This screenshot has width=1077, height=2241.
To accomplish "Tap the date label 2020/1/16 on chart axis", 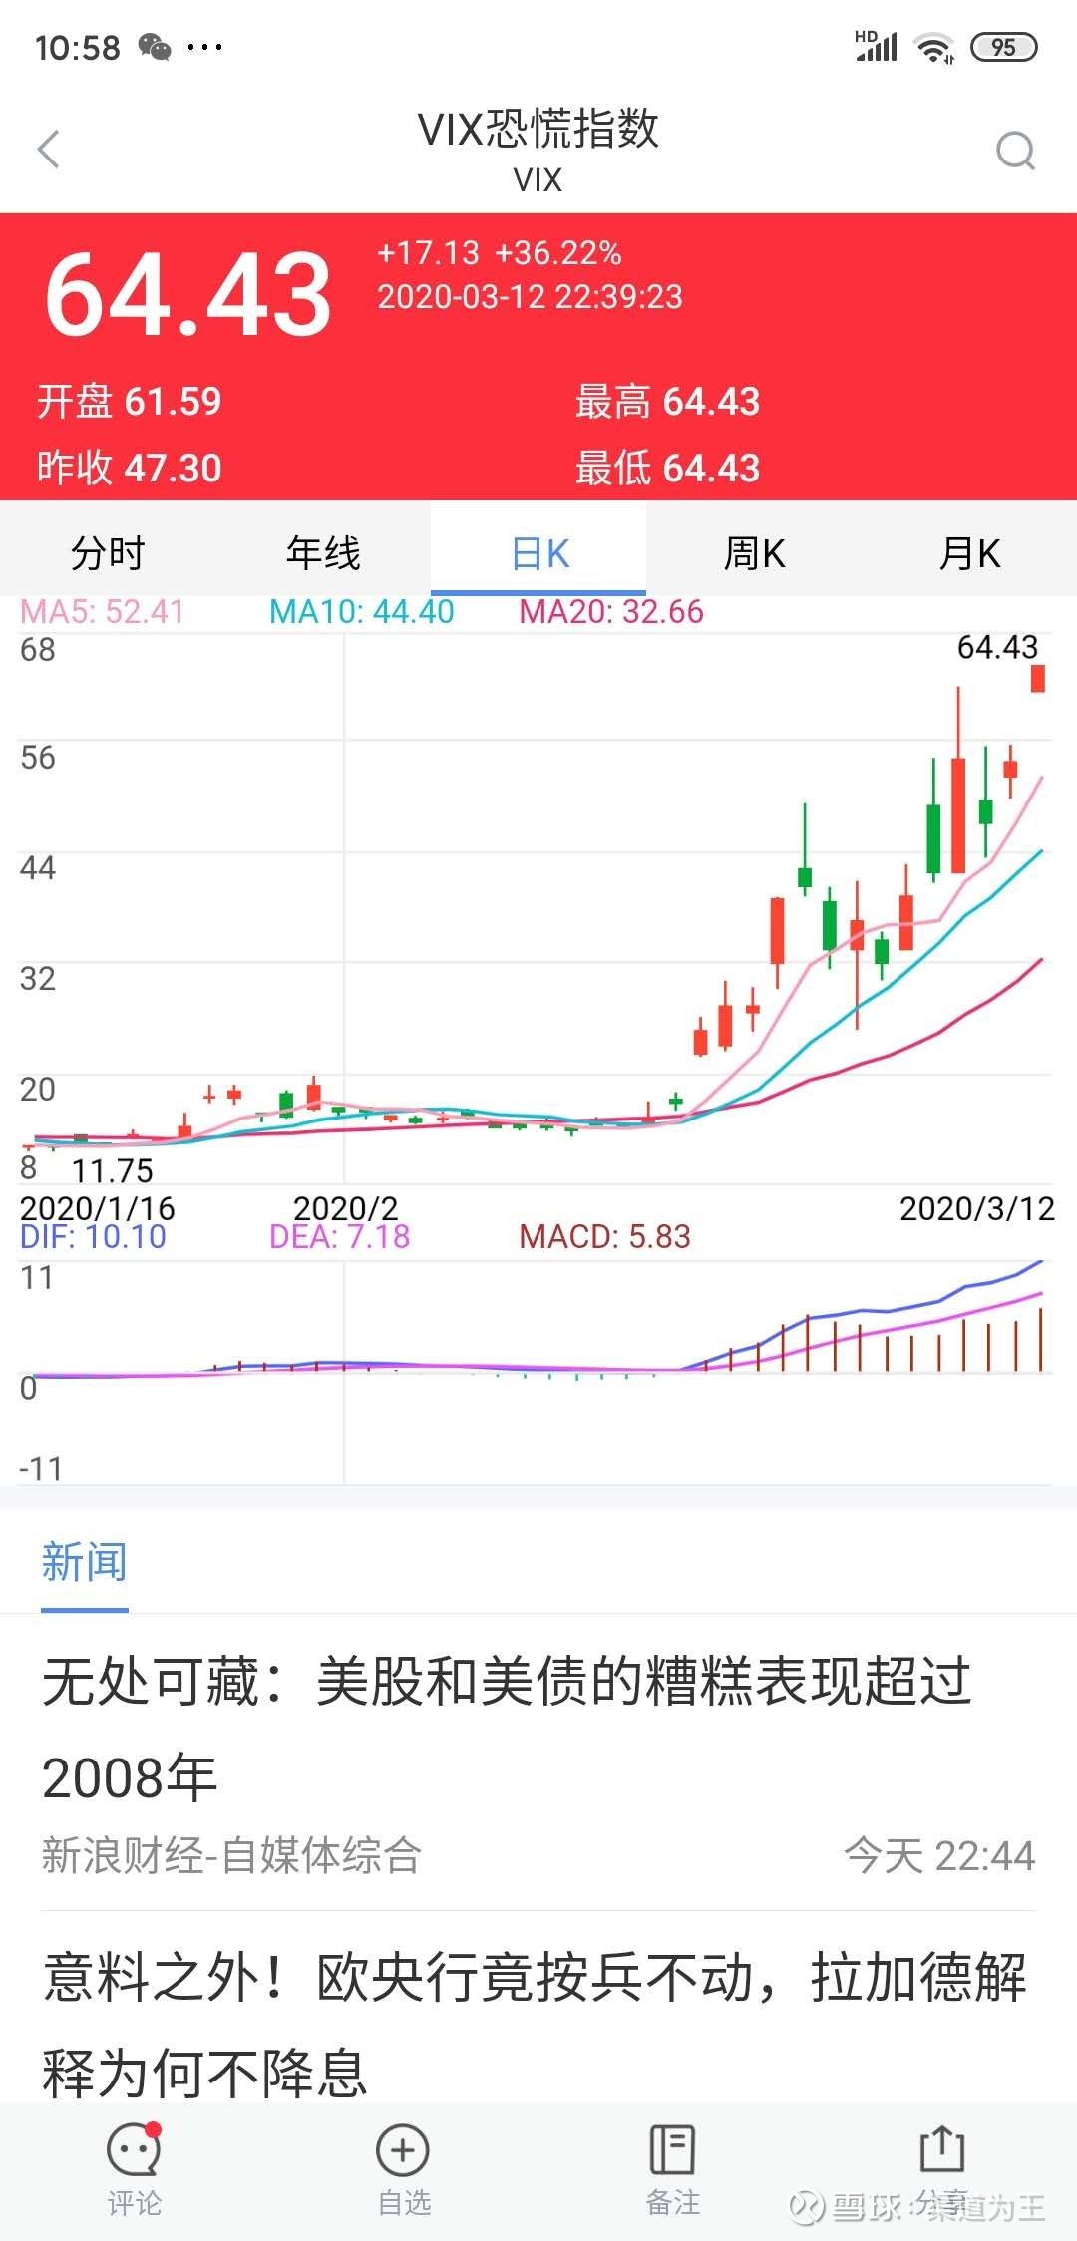I will pos(97,1208).
